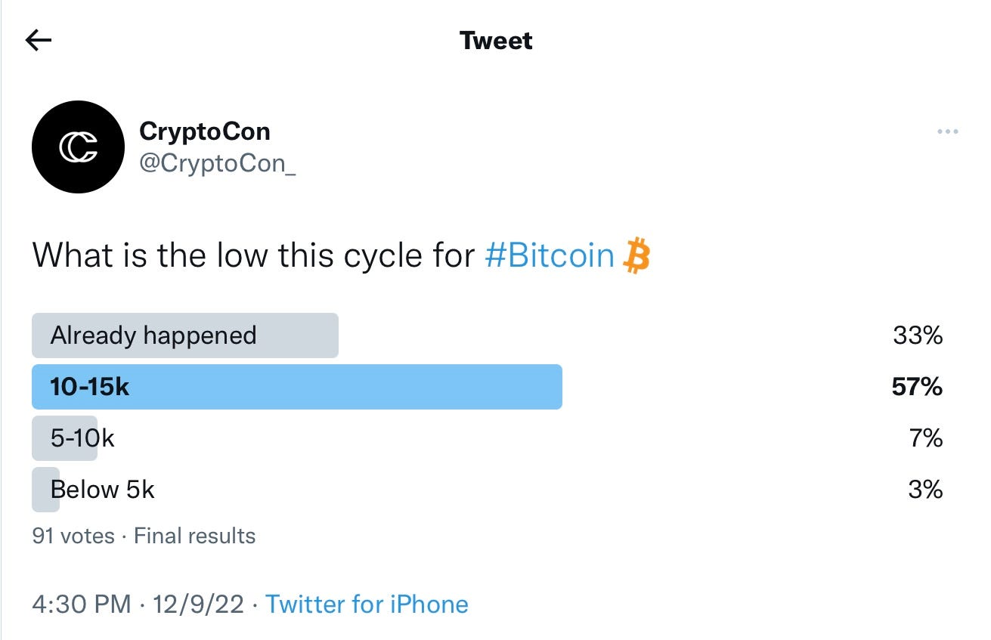Click the 91 votes Final results text
This screenshot has width=991, height=640.
144,536
